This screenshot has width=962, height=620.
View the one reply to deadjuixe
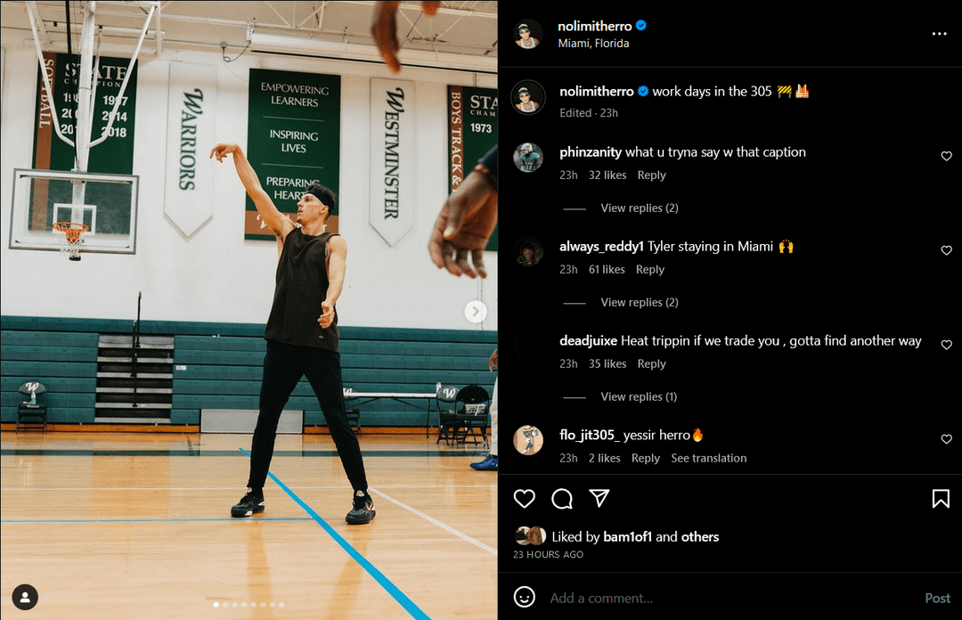[x=639, y=397]
